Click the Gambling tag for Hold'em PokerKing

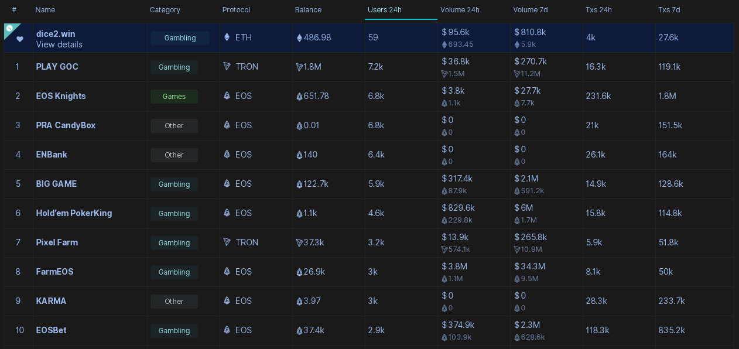pyautogui.click(x=174, y=214)
